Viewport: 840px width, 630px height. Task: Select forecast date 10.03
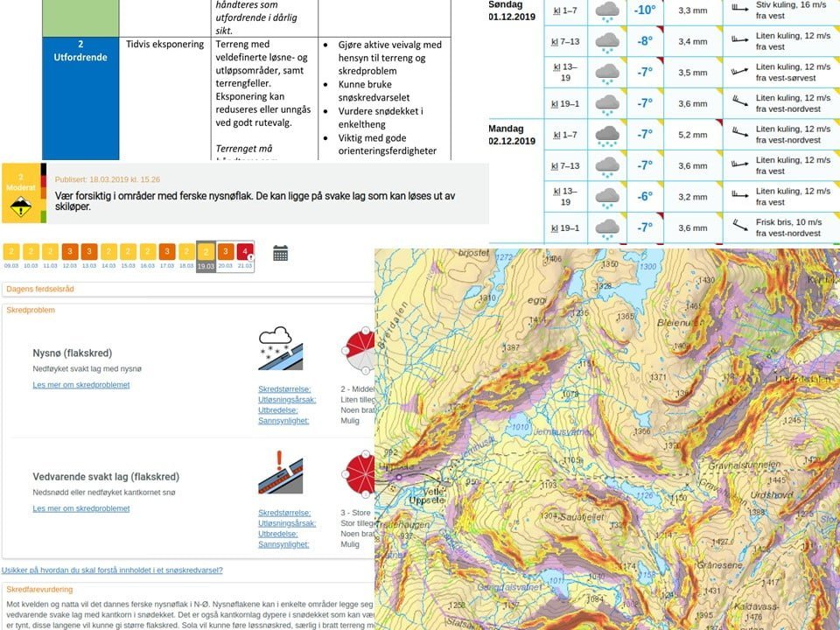[31, 255]
